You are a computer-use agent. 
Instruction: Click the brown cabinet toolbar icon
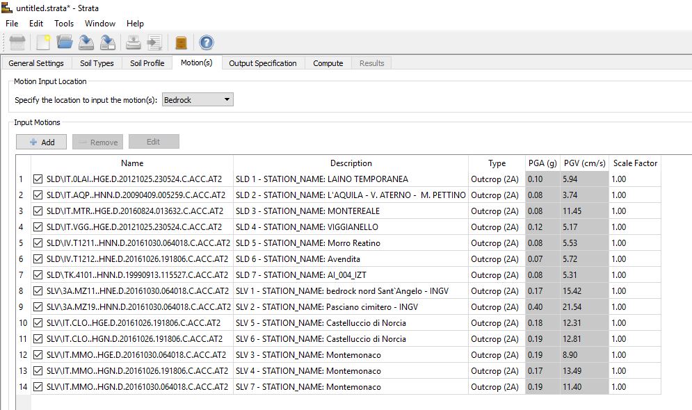coord(181,42)
